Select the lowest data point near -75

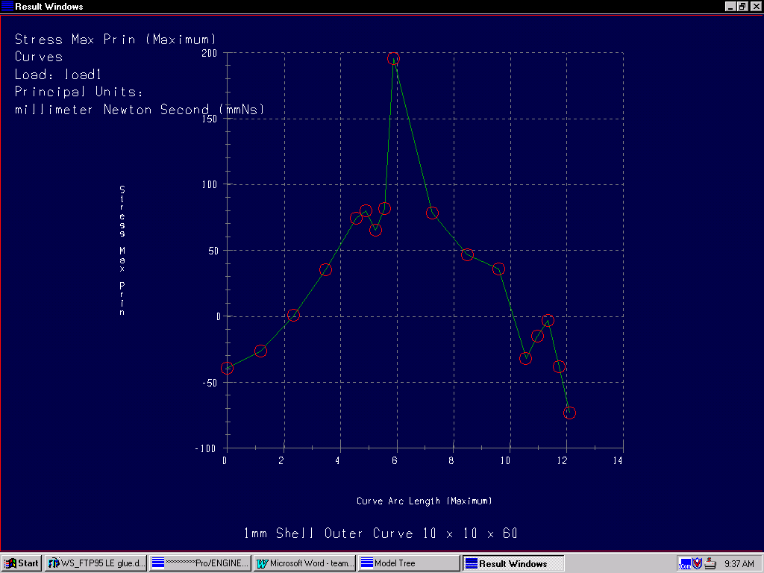[x=570, y=413]
